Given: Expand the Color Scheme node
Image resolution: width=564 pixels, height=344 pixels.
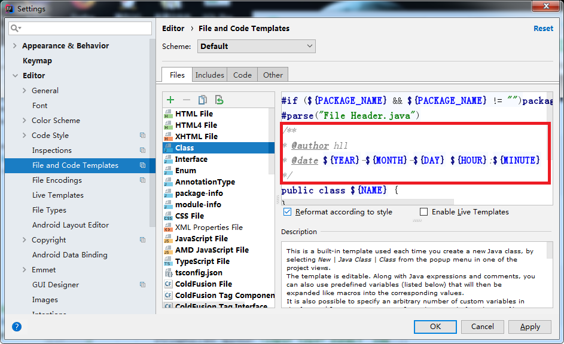Looking at the screenshot, I should [x=25, y=120].
